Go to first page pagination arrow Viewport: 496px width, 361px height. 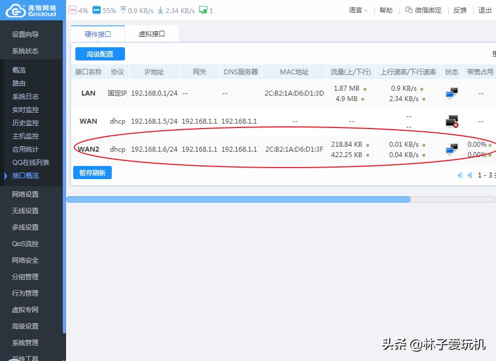click(460, 175)
